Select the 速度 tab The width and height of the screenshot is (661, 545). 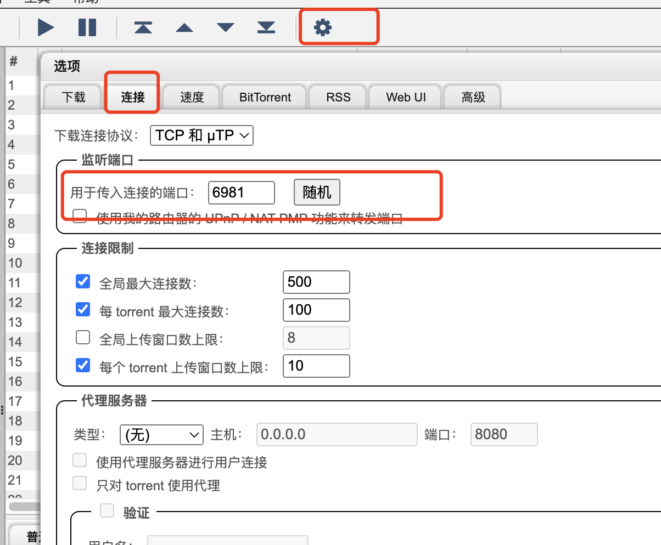click(192, 98)
